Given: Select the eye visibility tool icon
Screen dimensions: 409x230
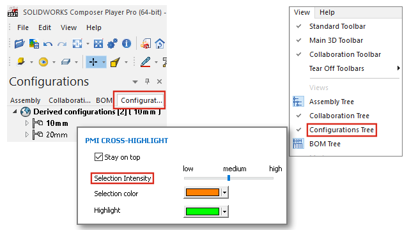Looking at the screenshot, I should point(43,62).
